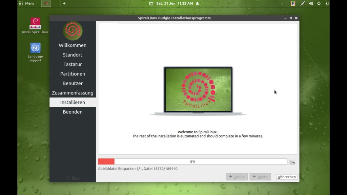Toggle installation log view icon
Screen dimensions: 347x195
click(x=292, y=161)
